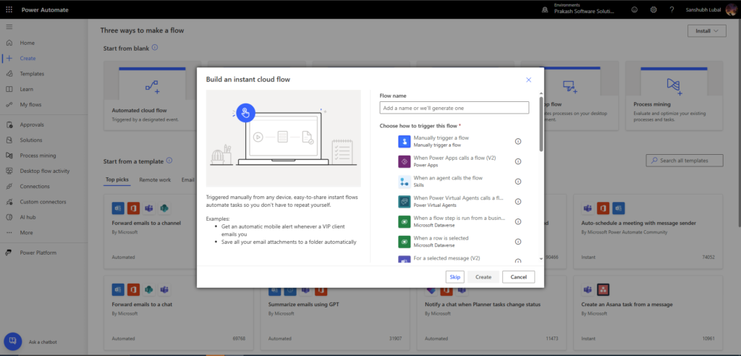Click the dialog's vertical scrollbar thumb

pyautogui.click(x=541, y=124)
